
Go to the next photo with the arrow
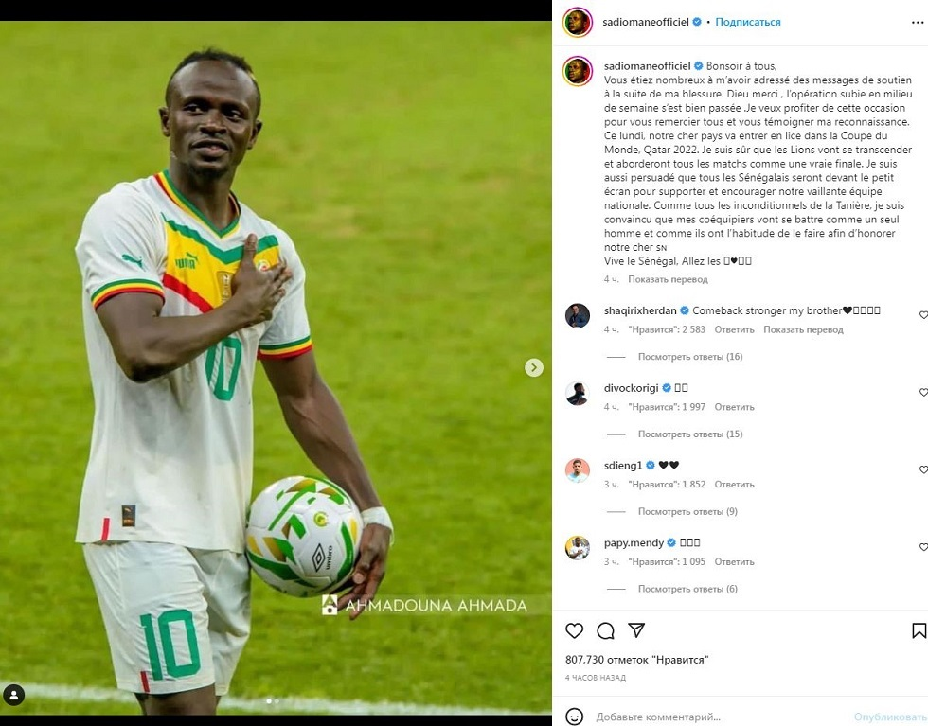(534, 367)
